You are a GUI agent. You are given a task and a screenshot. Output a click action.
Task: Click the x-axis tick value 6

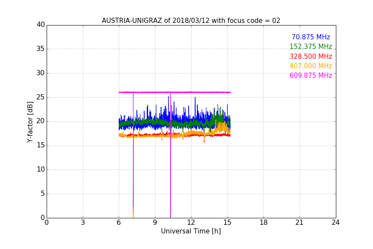pos(119,223)
